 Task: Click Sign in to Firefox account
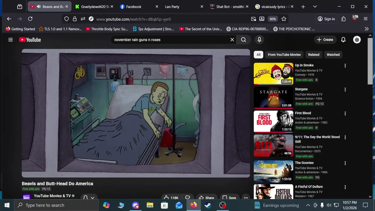[326, 19]
